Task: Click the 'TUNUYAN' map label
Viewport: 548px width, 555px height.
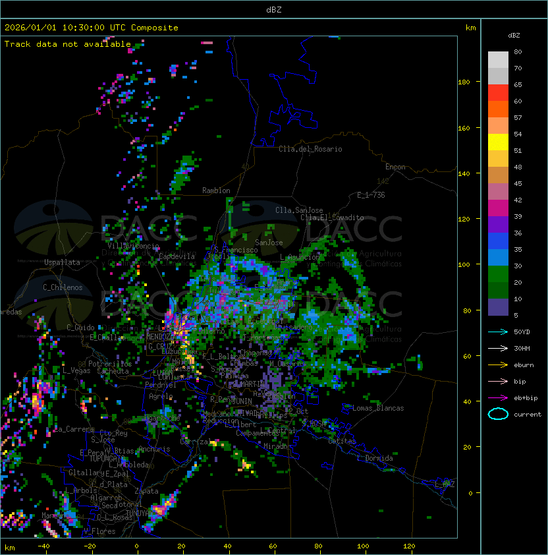Action: tap(140, 513)
